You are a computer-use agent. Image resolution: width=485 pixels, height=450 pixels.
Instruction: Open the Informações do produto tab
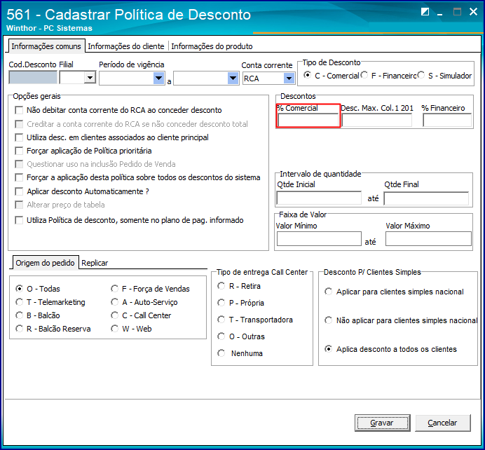click(212, 46)
